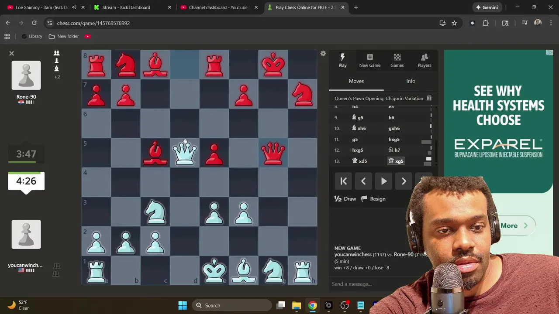
Task: Select move 9 Bg5 in move list
Action: pyautogui.click(x=357, y=117)
